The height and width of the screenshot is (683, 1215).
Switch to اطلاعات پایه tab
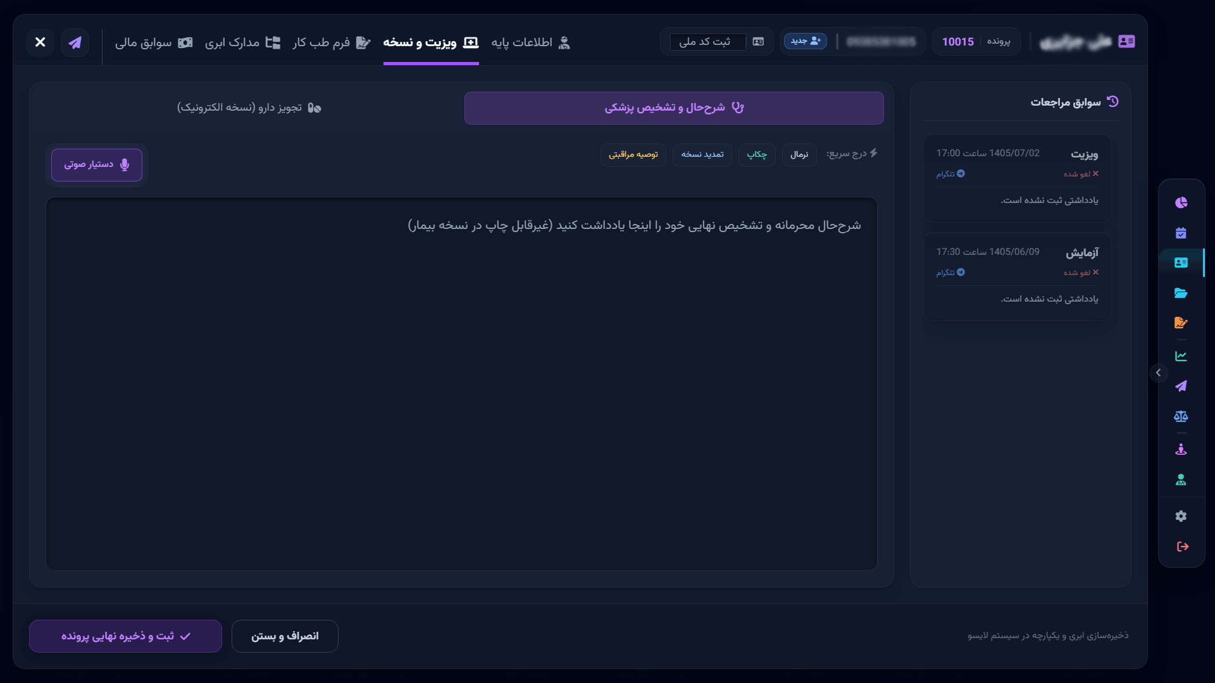531,42
